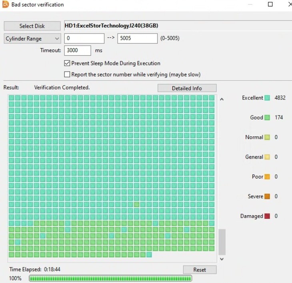292x283 pixels.
Task: Click the DiskGenius app icon in title bar
Action: point(5,4)
